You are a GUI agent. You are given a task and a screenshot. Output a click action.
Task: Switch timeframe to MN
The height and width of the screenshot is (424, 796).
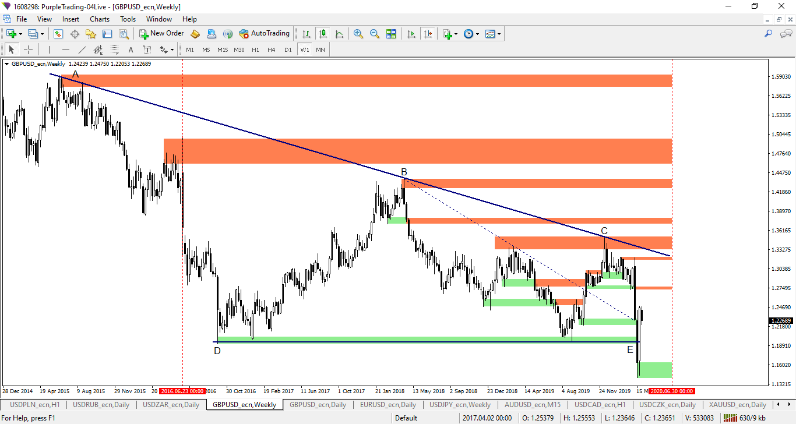click(320, 50)
